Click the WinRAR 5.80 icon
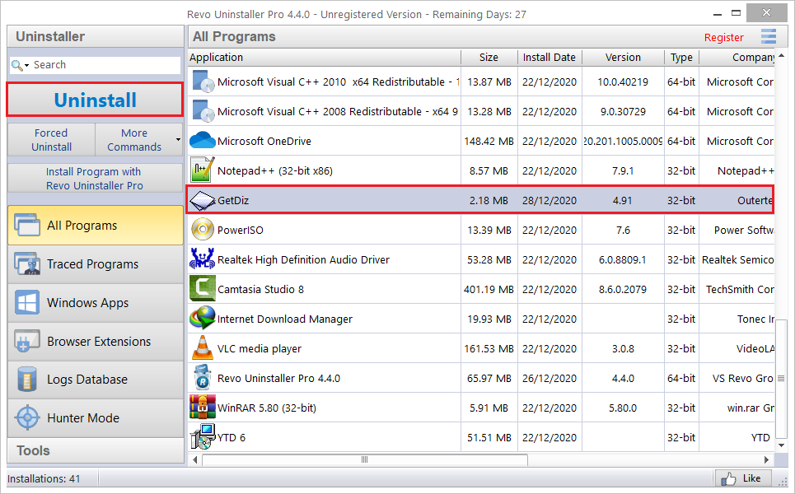Image resolution: width=795 pixels, height=494 pixels. (x=203, y=408)
